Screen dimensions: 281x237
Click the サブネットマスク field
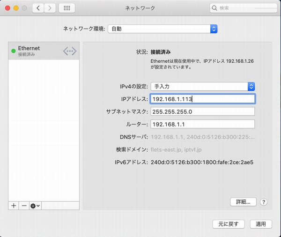(202, 111)
